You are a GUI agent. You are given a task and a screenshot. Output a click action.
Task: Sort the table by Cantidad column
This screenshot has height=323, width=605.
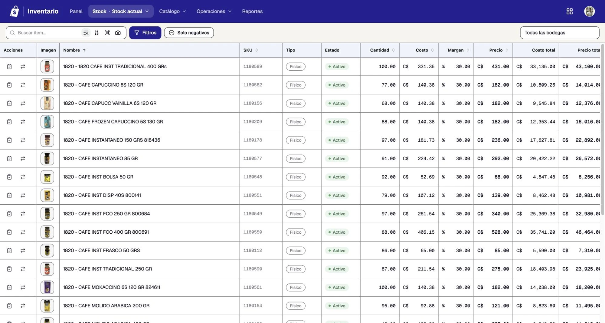tap(382, 50)
